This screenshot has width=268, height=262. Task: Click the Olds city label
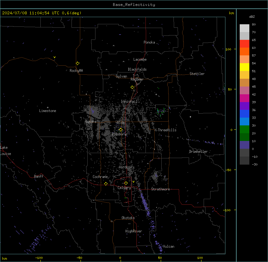click(x=121, y=123)
